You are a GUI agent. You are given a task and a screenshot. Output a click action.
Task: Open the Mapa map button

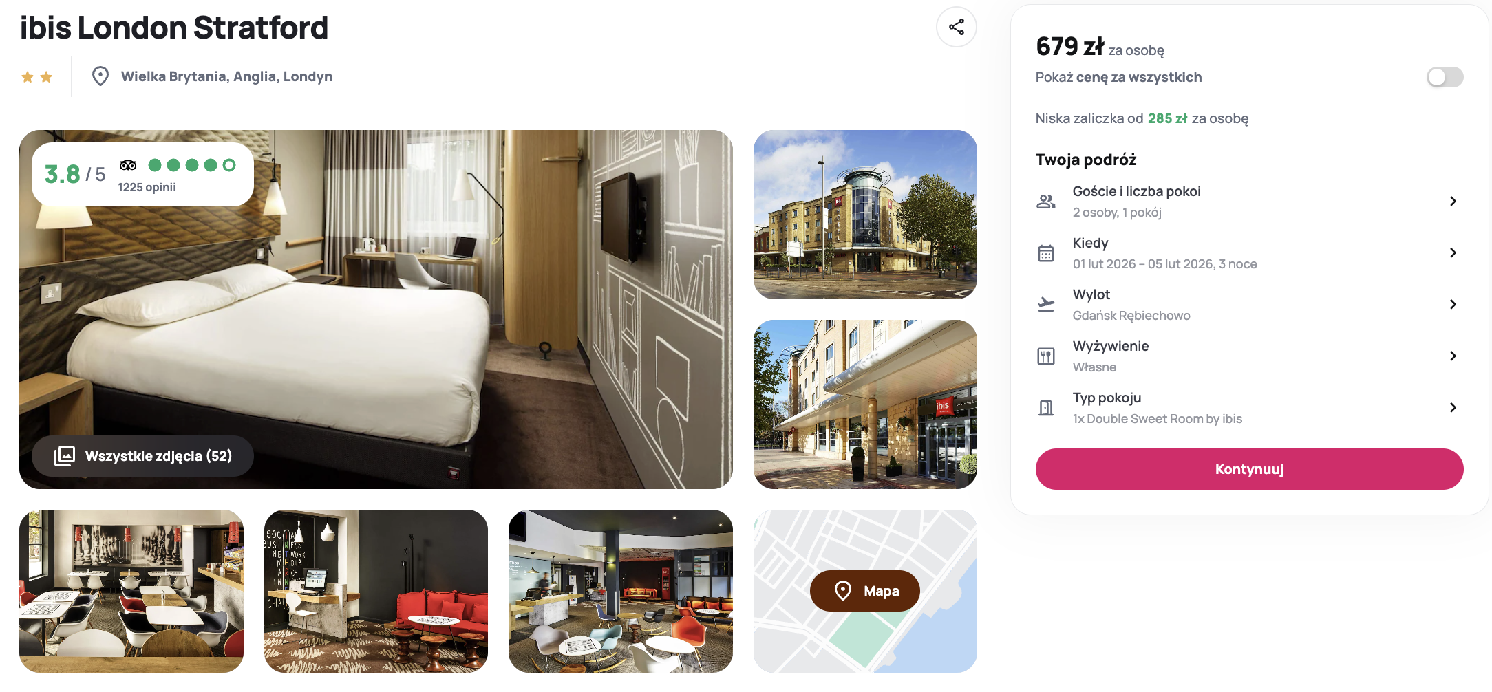click(865, 591)
